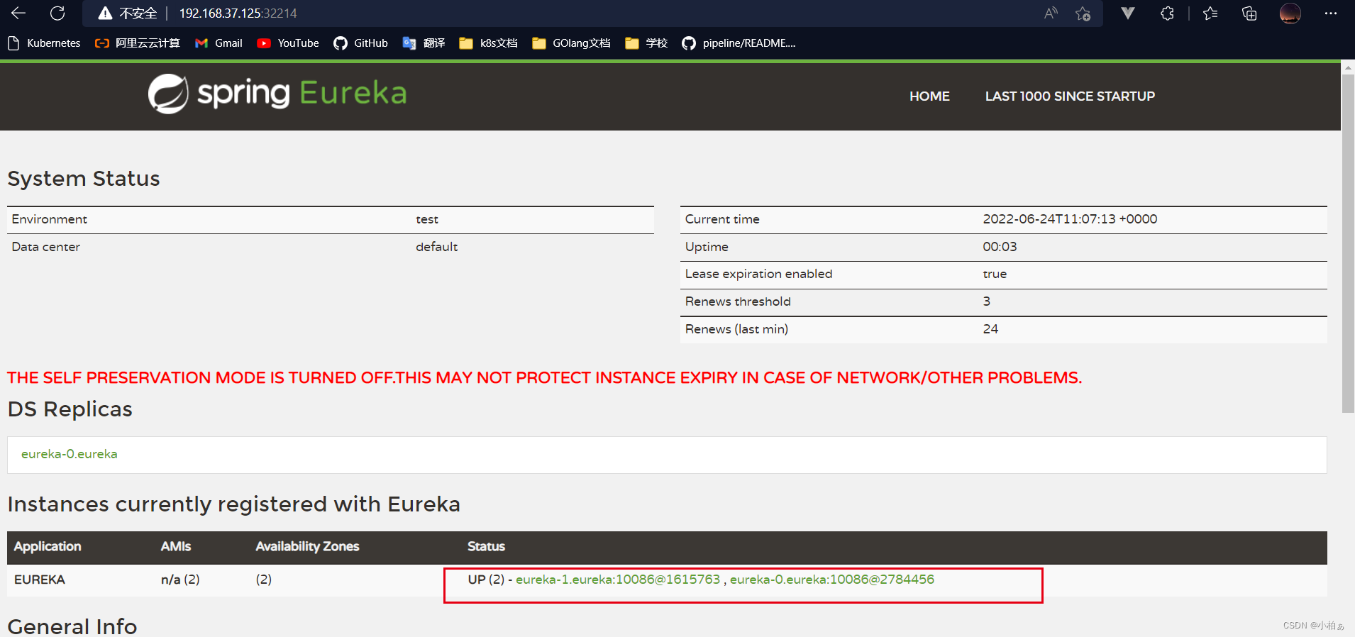Click the page vertical scrollbar thumb
1355x637 pixels.
click(x=1348, y=243)
